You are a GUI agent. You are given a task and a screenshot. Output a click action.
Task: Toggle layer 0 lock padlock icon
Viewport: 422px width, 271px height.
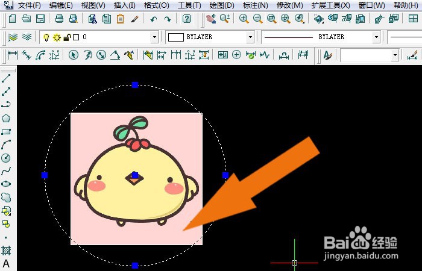pos(67,37)
